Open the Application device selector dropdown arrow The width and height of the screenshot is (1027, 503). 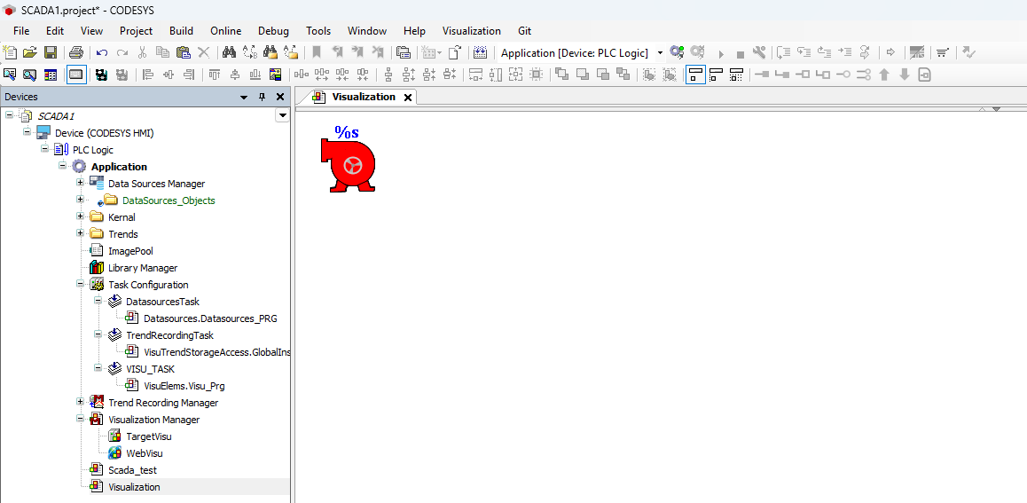click(660, 53)
